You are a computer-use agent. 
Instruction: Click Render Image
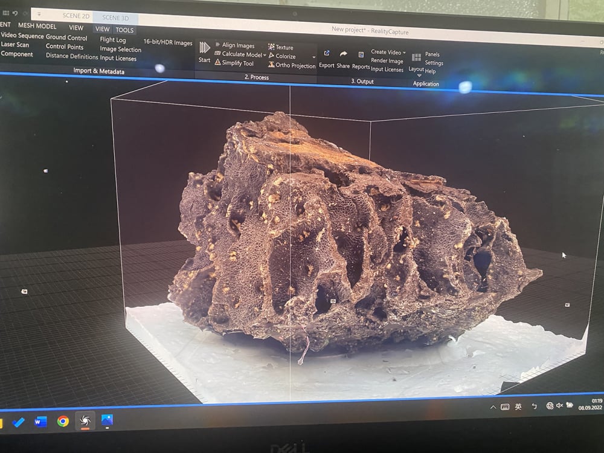coord(387,61)
